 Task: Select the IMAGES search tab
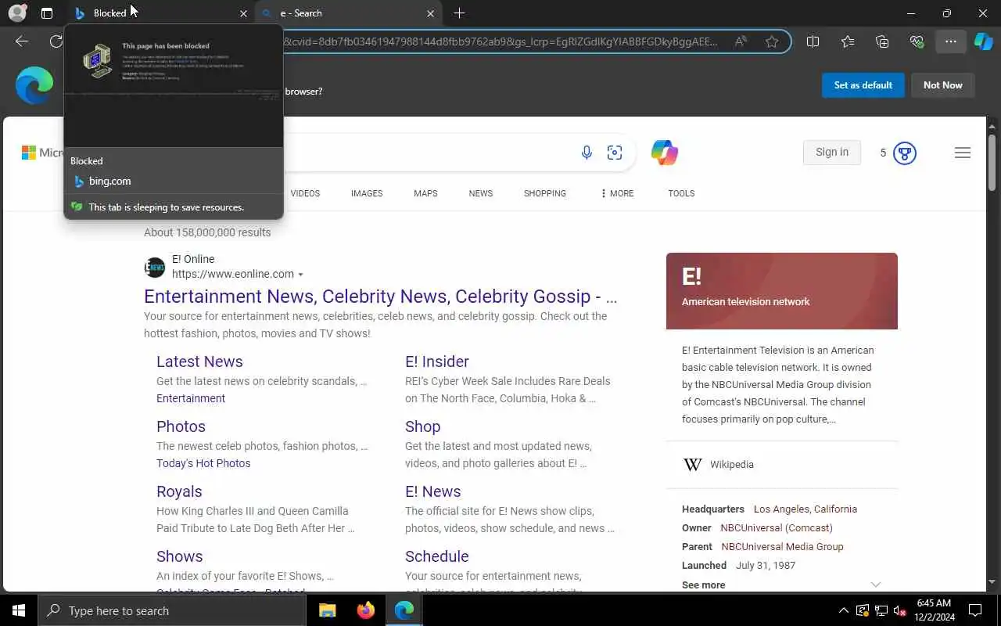pos(367,193)
